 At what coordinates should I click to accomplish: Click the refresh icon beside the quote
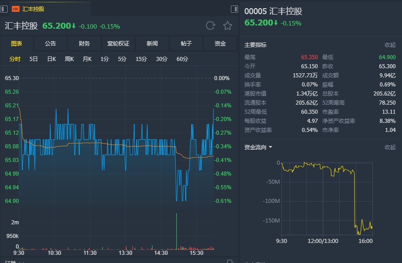[210, 25]
